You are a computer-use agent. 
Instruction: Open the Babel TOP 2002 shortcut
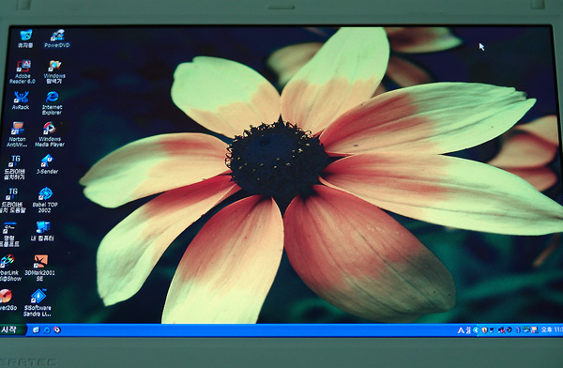click(x=45, y=200)
